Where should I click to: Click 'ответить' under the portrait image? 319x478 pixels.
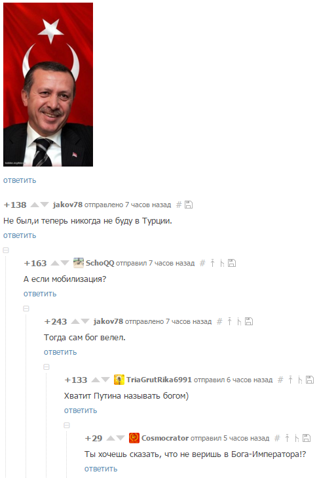tap(20, 180)
